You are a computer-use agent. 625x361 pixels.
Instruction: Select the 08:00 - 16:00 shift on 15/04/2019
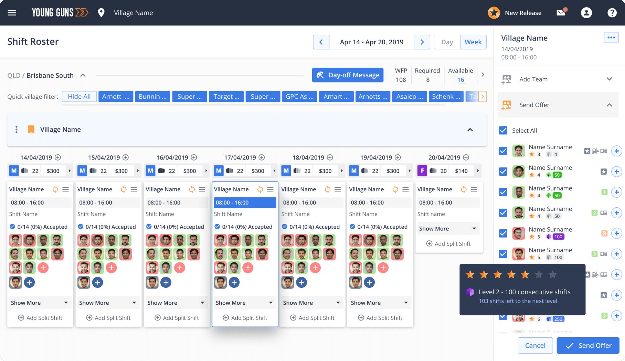pos(108,203)
